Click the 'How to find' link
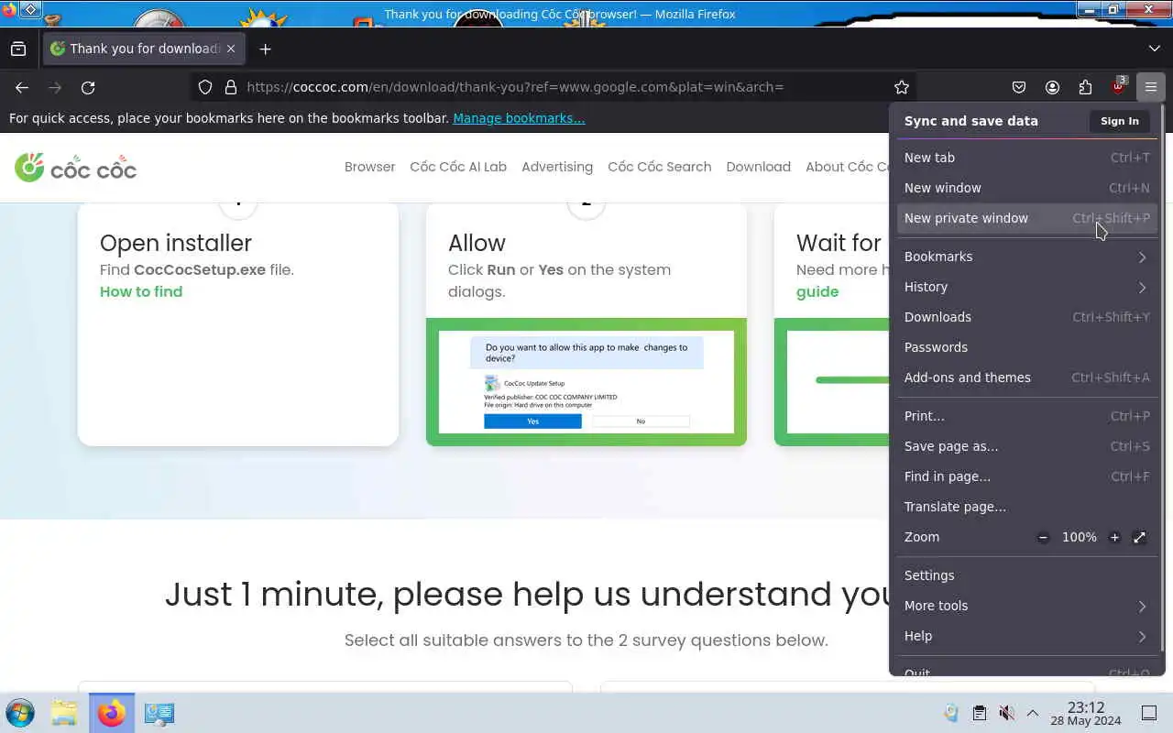 [x=141, y=291]
